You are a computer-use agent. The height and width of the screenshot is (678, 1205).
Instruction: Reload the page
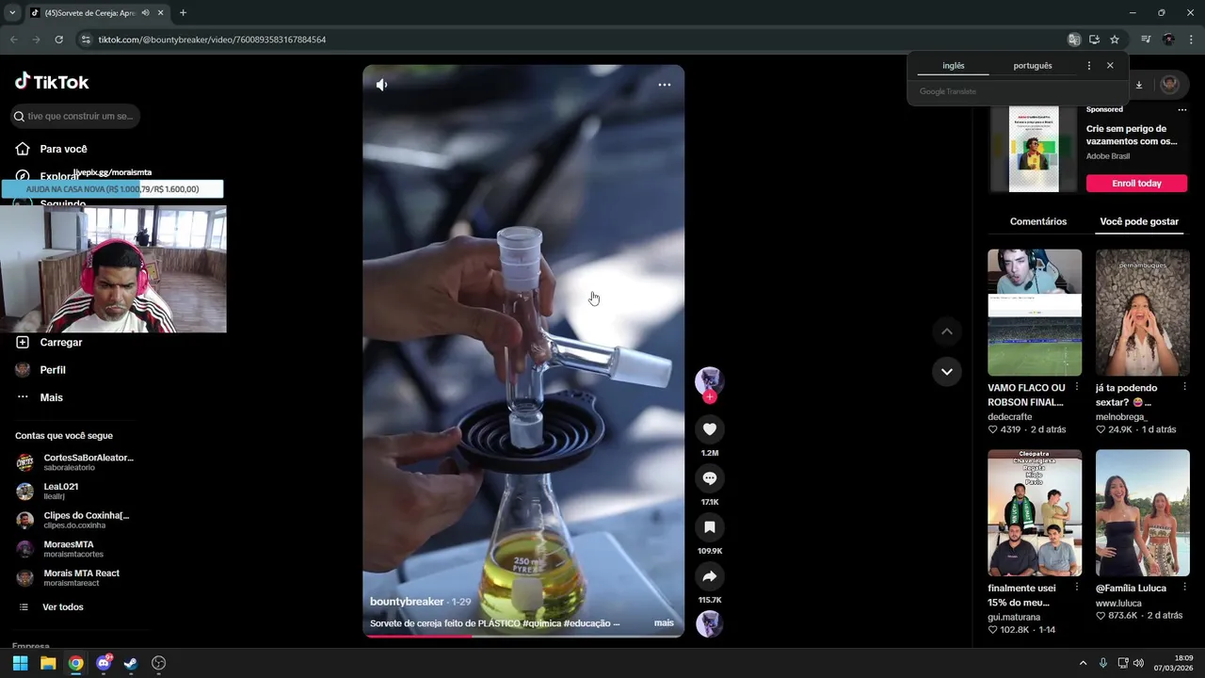(58, 40)
